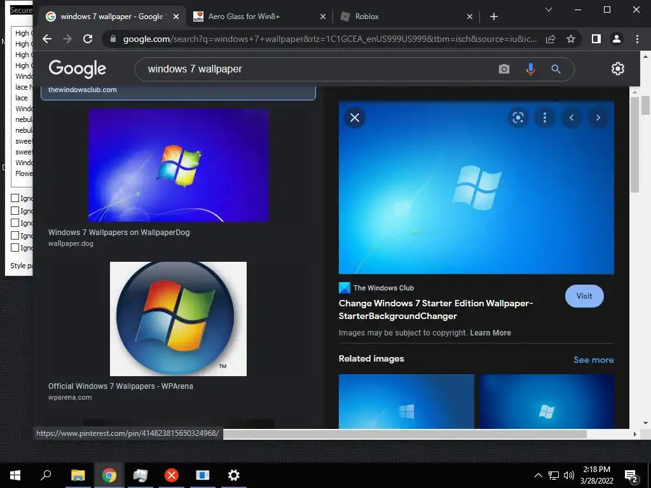Open Google quick settings gear
This screenshot has width=651, height=488.
coord(618,69)
